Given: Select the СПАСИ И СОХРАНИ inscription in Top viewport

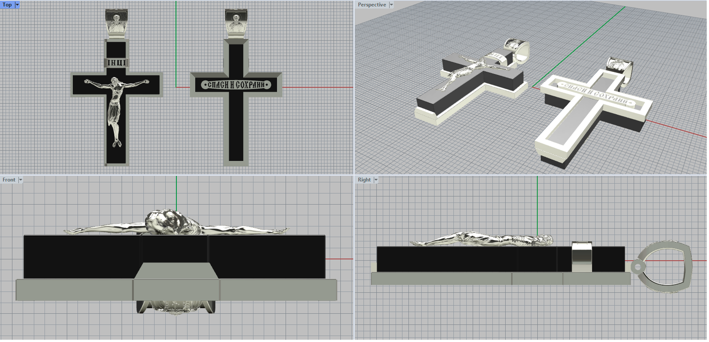Looking at the screenshot, I should coord(236,85).
